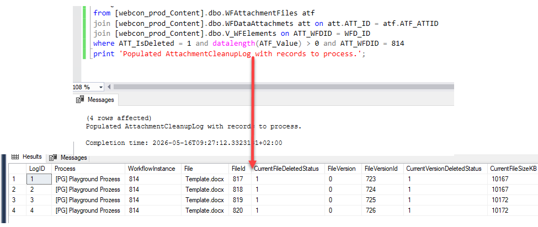Click the FileVersionId cell 724
This screenshot has width=538, height=227.
[x=382, y=190]
